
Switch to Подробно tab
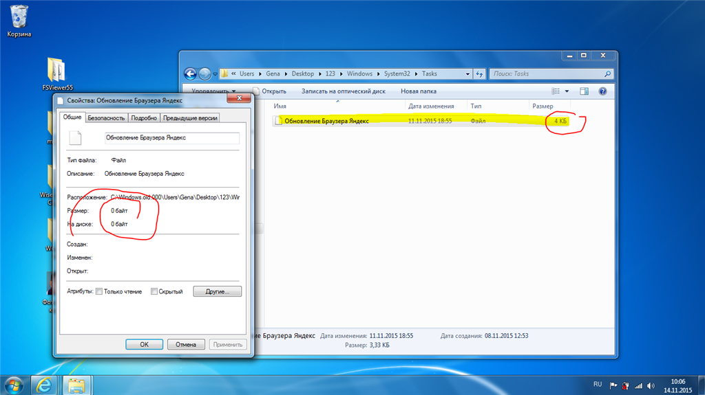tap(144, 118)
